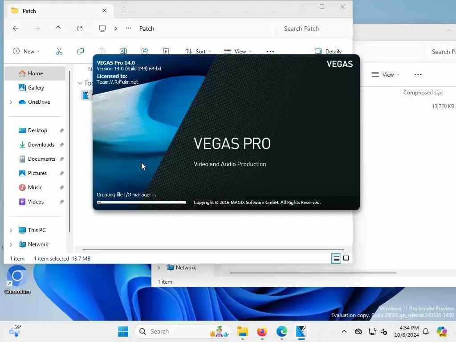Open the Chromium desktop shortcut
The width and height of the screenshot is (456, 342).
[17, 280]
